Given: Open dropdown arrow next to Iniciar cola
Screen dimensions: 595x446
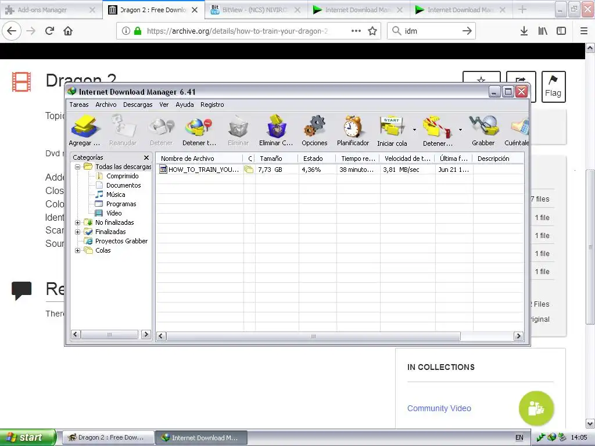Looking at the screenshot, I should [x=414, y=130].
